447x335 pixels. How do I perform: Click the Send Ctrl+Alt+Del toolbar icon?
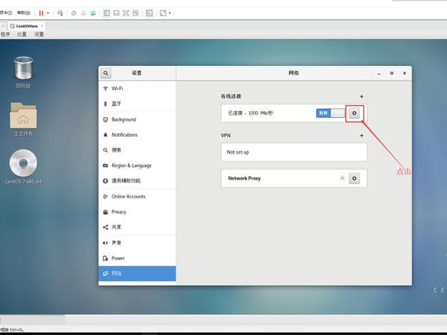[x=60, y=13]
